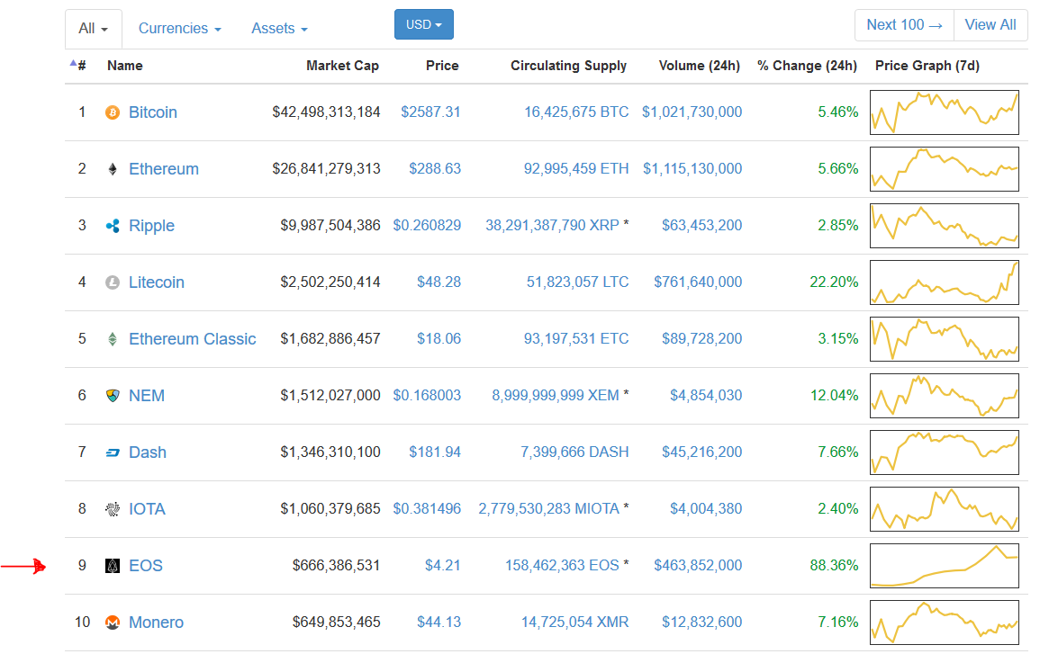1040x654 pixels.
Task: Click the Bitcoin coin logo icon
Action: click(113, 112)
